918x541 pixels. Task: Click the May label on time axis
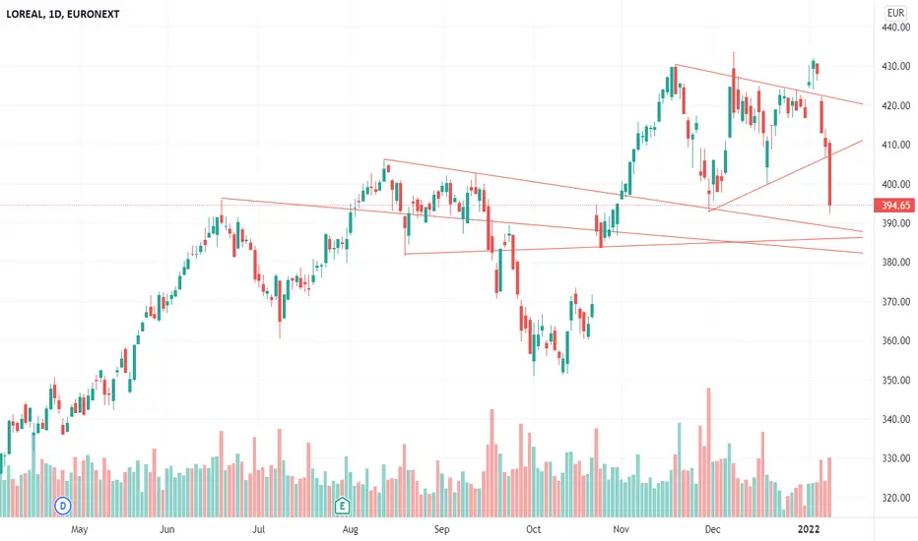click(x=79, y=529)
